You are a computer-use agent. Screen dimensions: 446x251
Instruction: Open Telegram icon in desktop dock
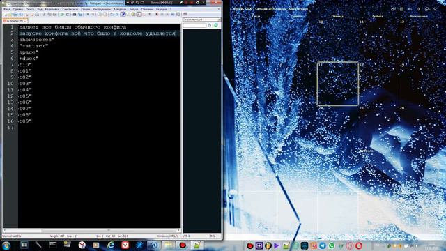coord(323,245)
